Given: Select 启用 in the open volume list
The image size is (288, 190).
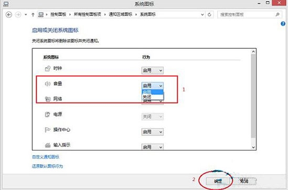Looking at the screenshot, I should click(153, 92).
